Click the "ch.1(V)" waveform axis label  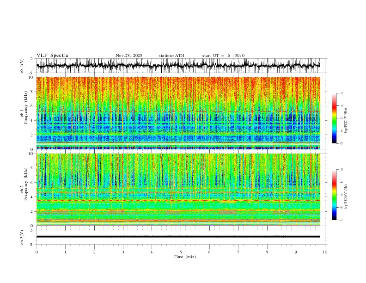(22, 66)
